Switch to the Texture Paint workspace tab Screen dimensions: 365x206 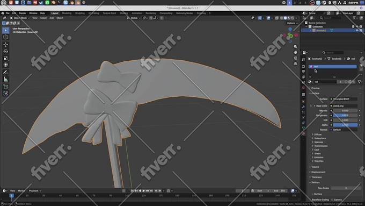[x=109, y=13]
